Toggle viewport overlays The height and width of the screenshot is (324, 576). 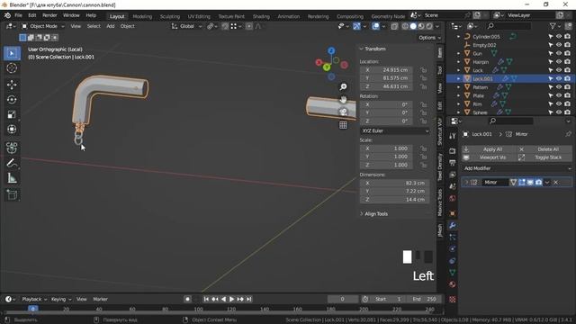(x=375, y=26)
